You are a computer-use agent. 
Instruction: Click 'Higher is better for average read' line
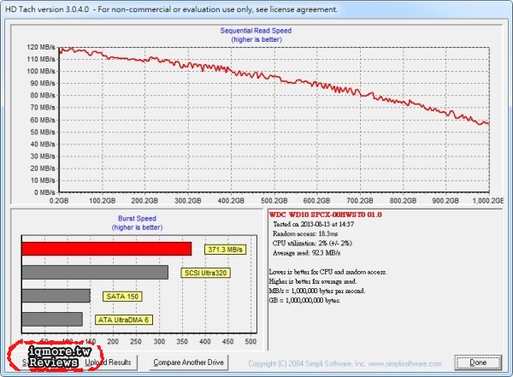click(x=313, y=281)
